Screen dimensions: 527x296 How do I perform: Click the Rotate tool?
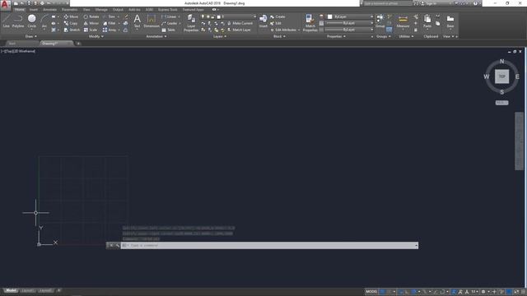pos(91,16)
